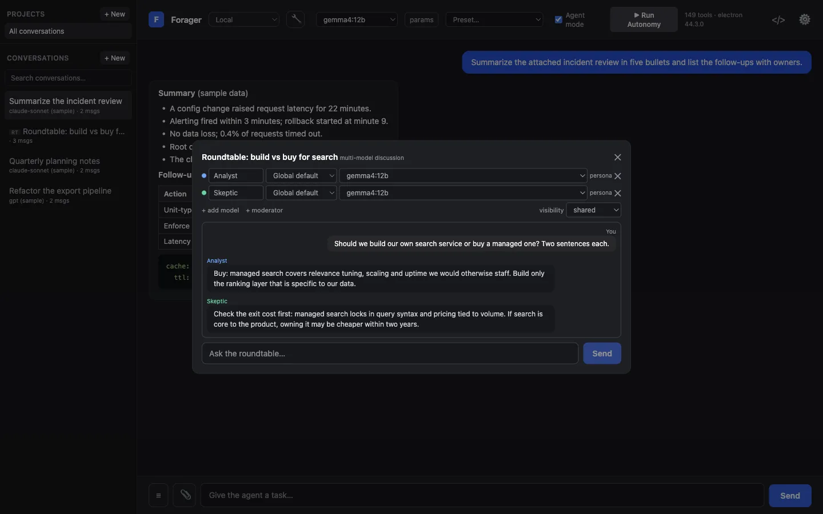Image resolution: width=823 pixels, height=514 pixels.
Task: Open Analyst's gemma4:12b model dropdown
Action: click(463, 176)
